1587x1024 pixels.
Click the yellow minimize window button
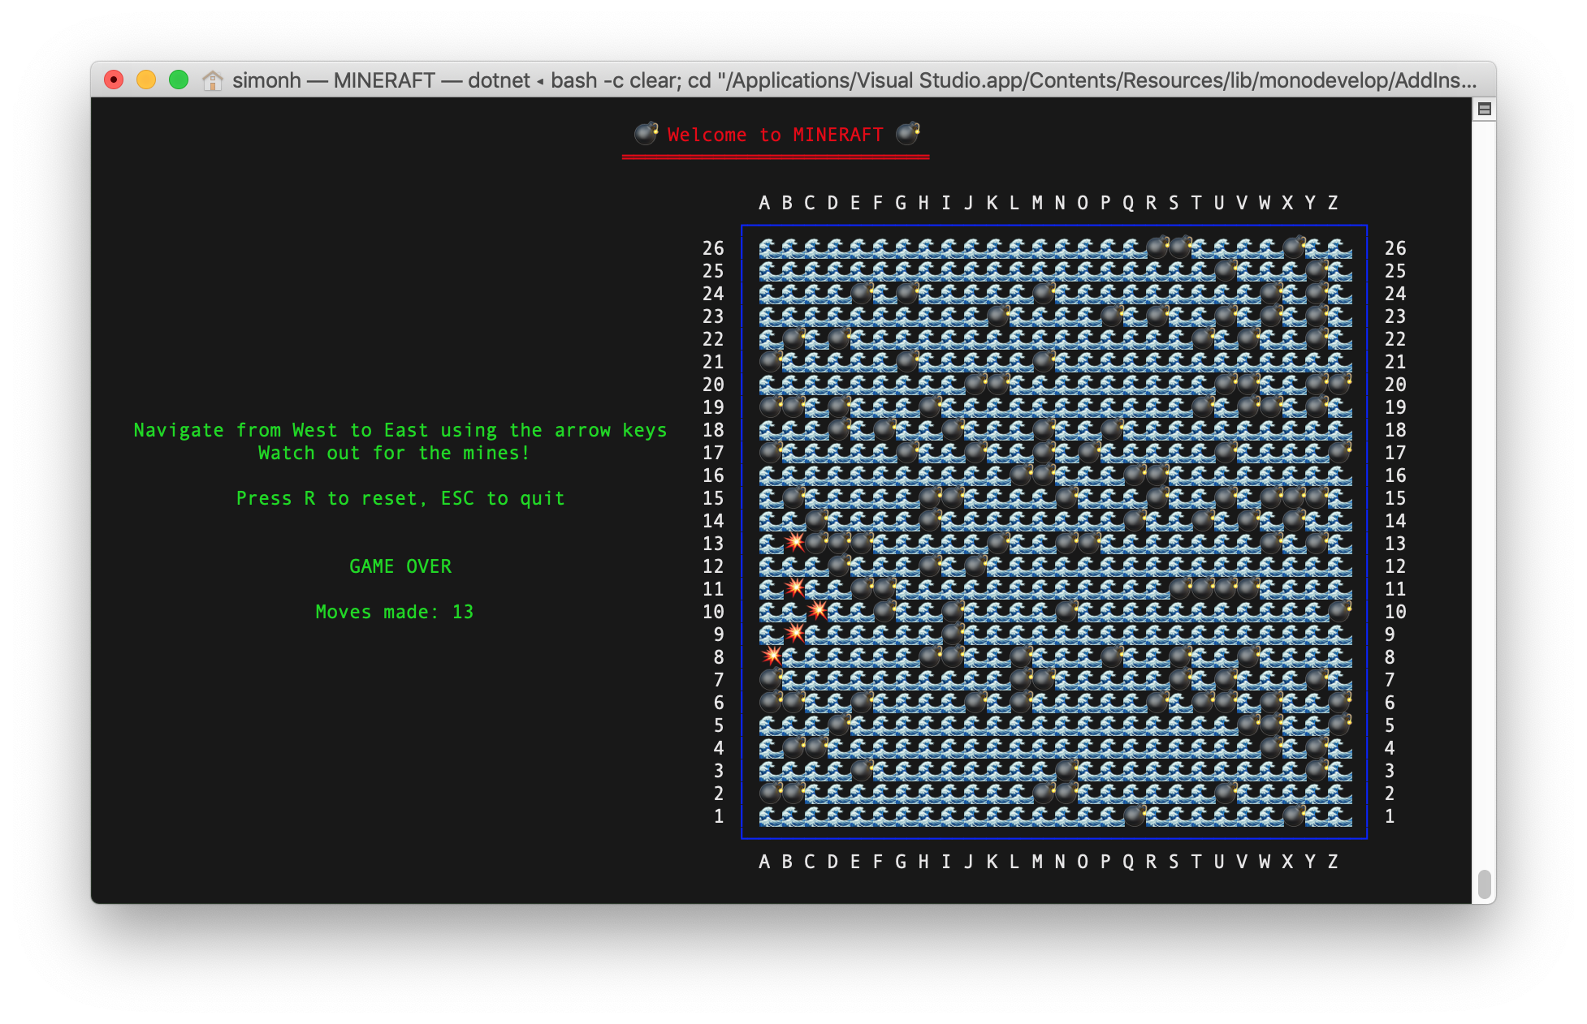pyautogui.click(x=146, y=80)
